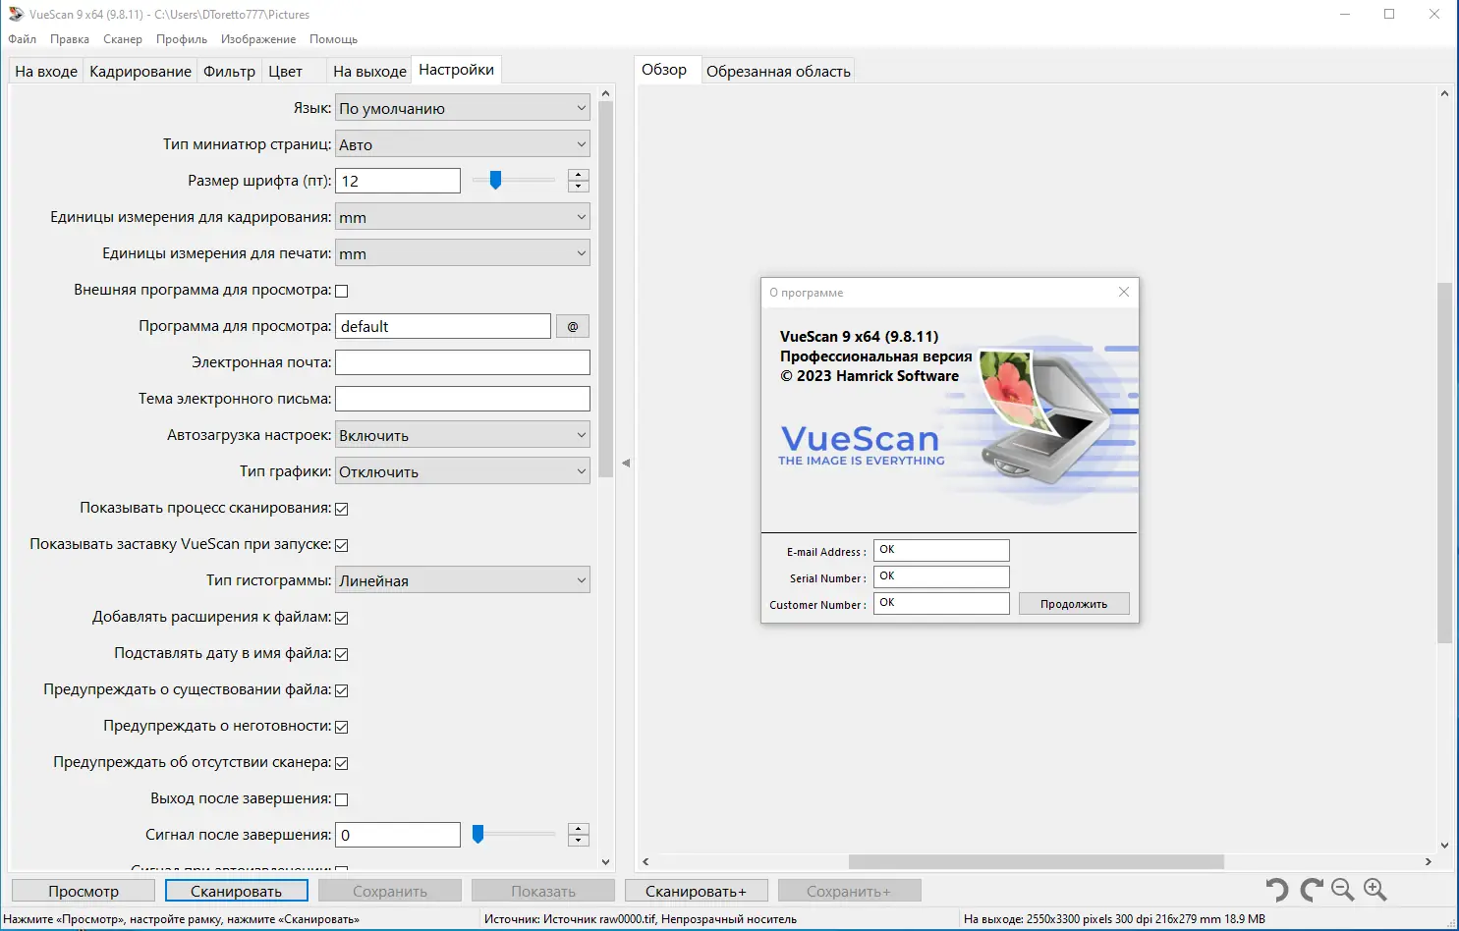Disable 'Показывать процесс сканирования'
This screenshot has height=931, width=1459.
pyautogui.click(x=341, y=508)
